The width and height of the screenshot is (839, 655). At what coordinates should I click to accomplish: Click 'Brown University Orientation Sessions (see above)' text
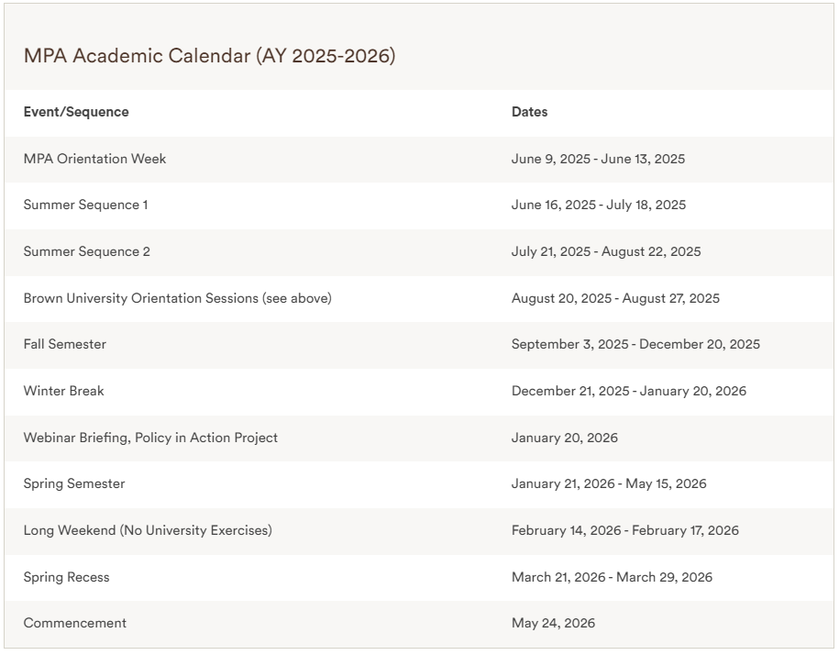click(177, 298)
